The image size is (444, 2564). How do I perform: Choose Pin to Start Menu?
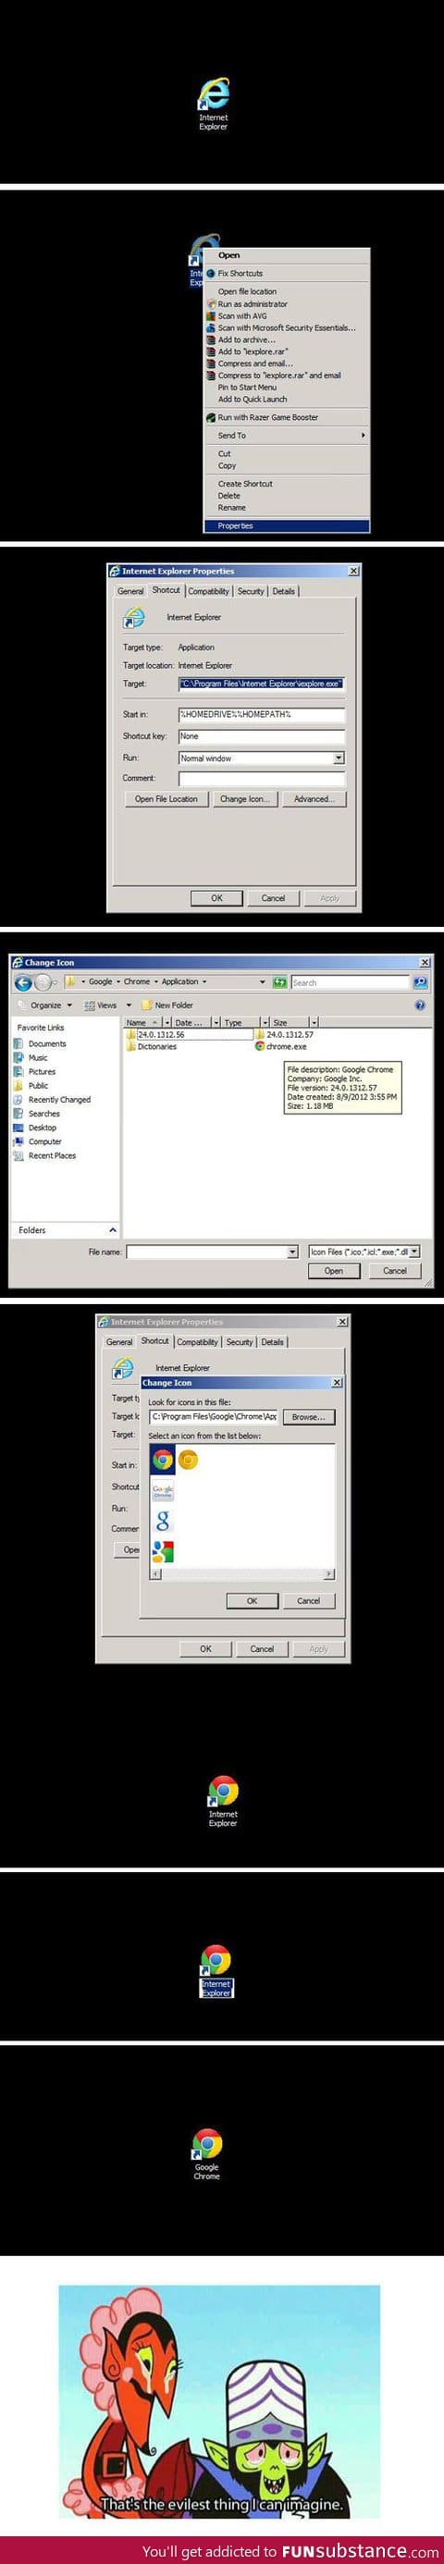[287, 388]
